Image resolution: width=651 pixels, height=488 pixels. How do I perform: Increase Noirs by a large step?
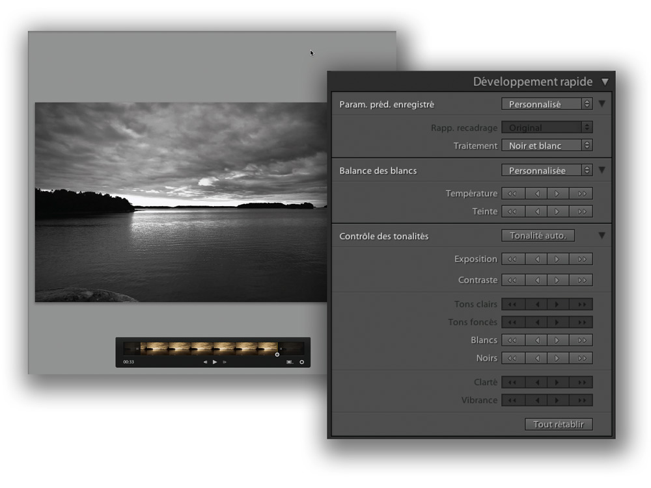[x=581, y=358]
